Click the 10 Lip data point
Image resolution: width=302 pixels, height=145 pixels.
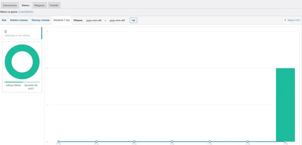coord(172,142)
